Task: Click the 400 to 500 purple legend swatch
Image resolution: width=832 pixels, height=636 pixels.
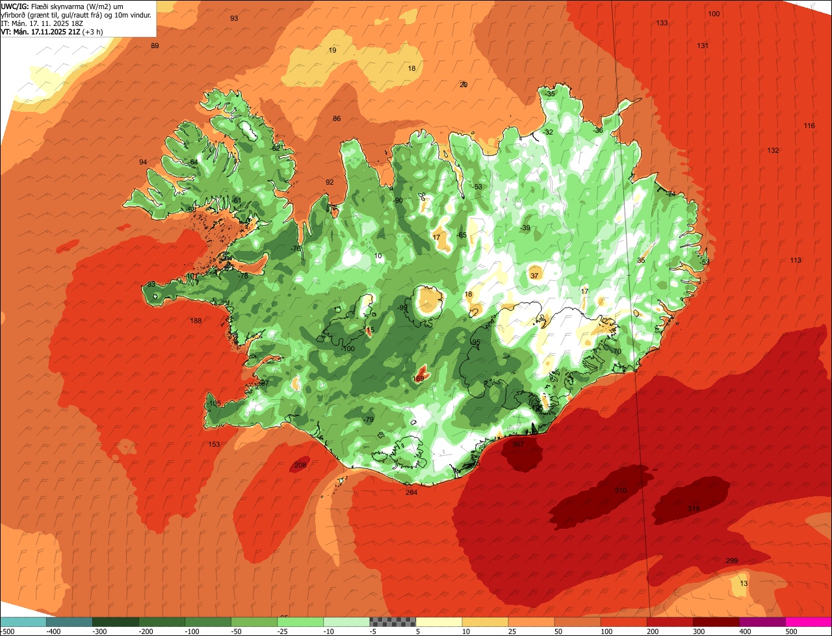Action: coord(762,622)
